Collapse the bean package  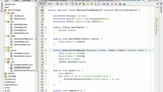5,13
